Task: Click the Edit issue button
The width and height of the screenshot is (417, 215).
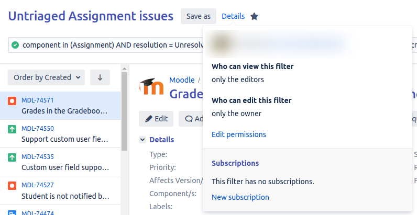Action: pyautogui.click(x=156, y=119)
